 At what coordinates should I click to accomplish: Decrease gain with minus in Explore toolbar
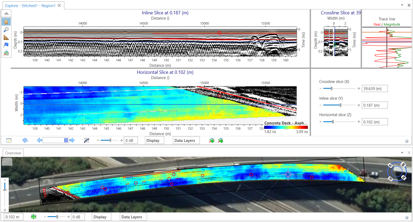click(x=98, y=140)
